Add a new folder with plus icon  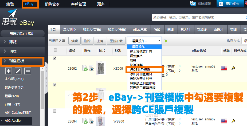click(9, 71)
